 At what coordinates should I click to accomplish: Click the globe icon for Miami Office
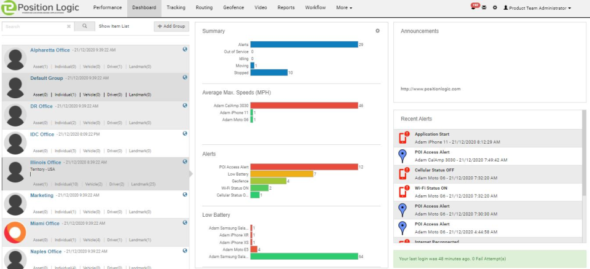185,223
